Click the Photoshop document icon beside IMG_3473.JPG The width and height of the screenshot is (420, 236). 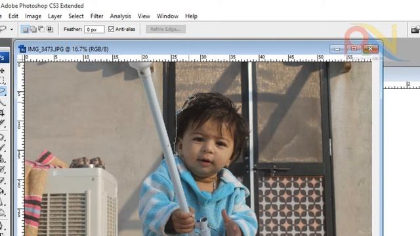pyautogui.click(x=22, y=49)
